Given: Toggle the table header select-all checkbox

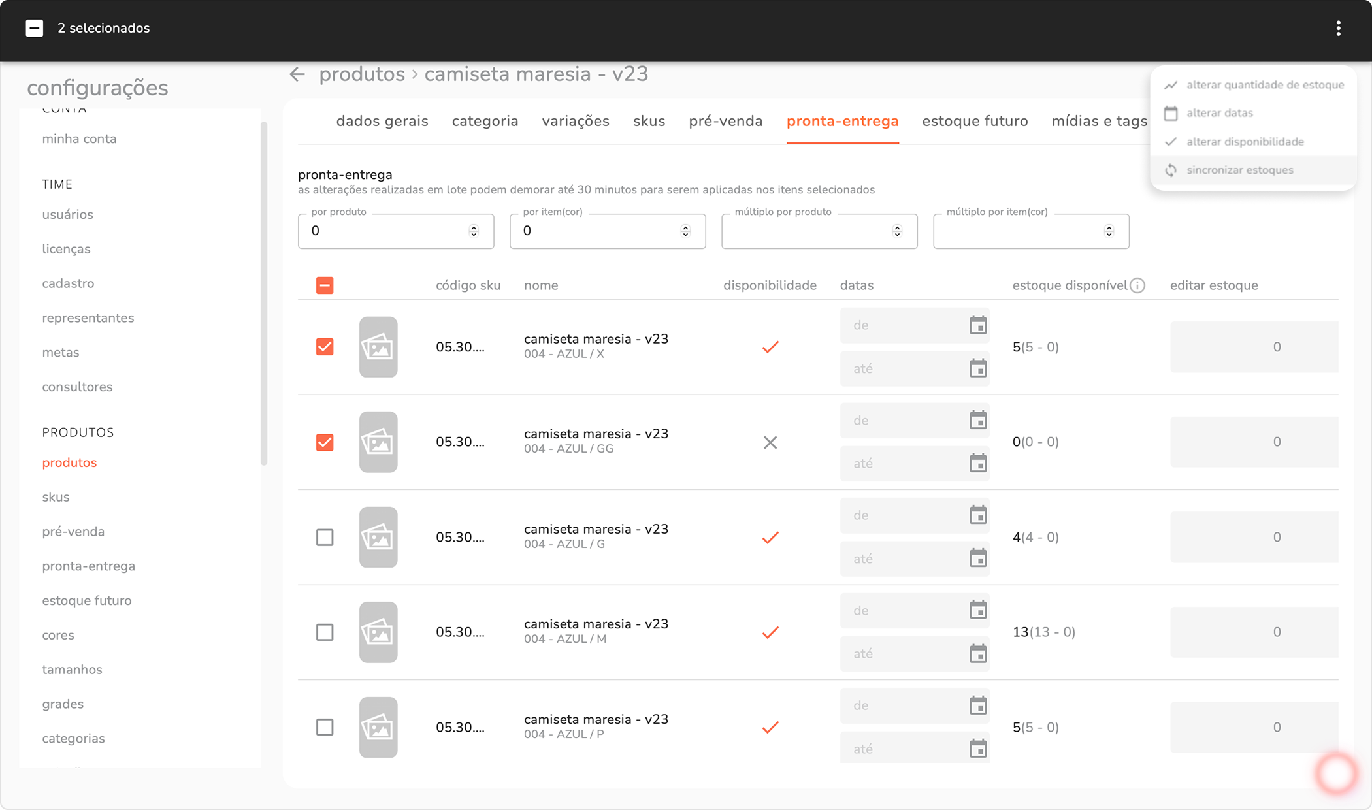Looking at the screenshot, I should coord(325,285).
